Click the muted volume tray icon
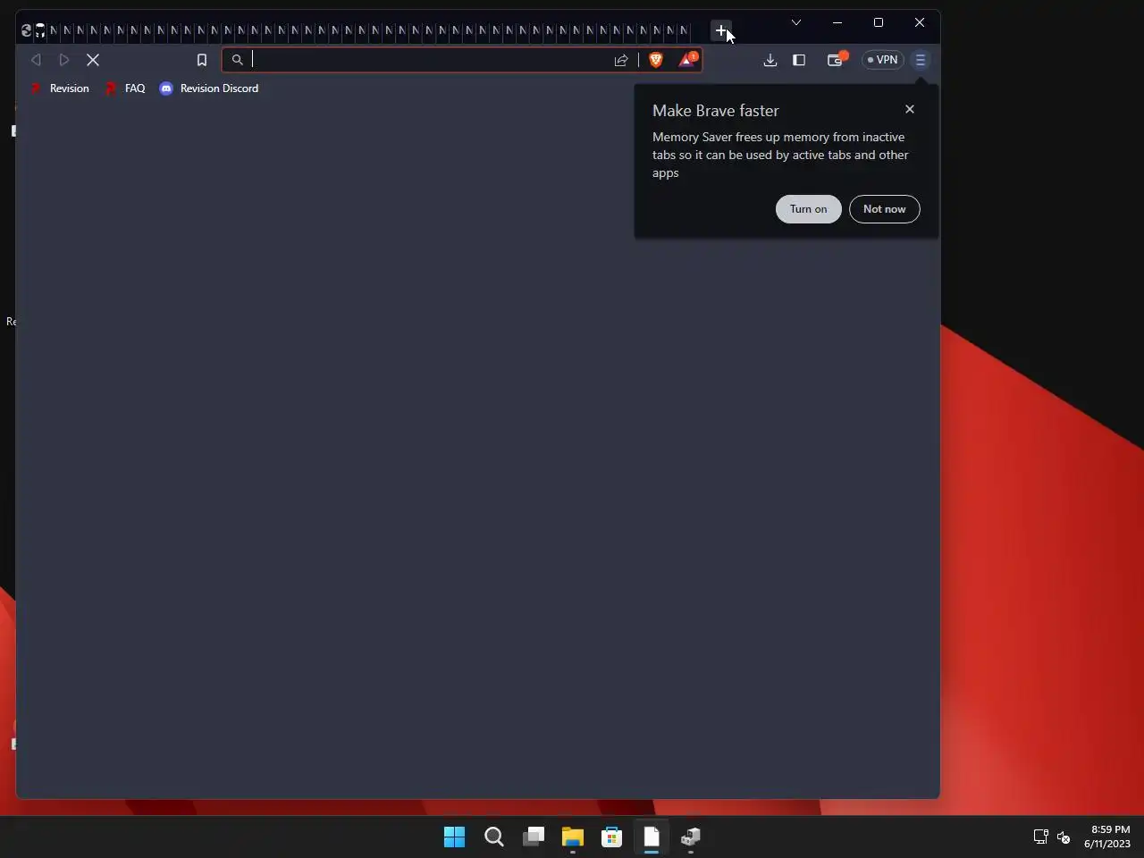The height and width of the screenshot is (858, 1144). point(1064,837)
